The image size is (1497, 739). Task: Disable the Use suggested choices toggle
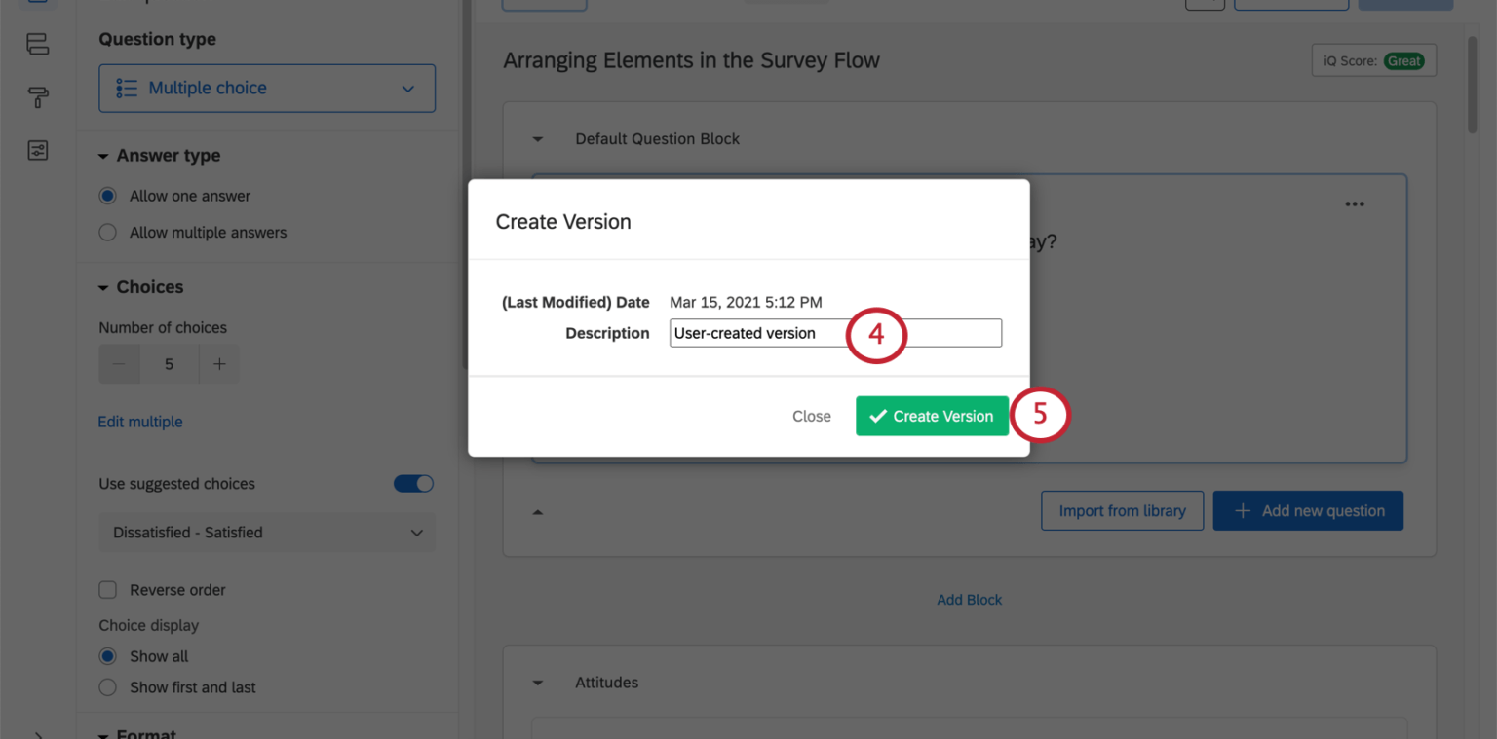pos(413,483)
